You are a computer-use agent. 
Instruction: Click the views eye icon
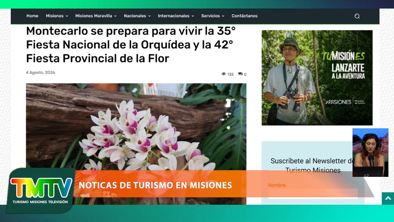pos(224,74)
